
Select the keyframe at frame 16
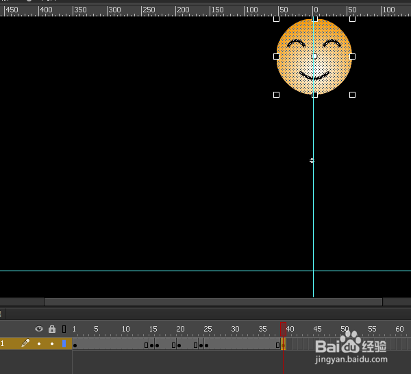(x=158, y=345)
